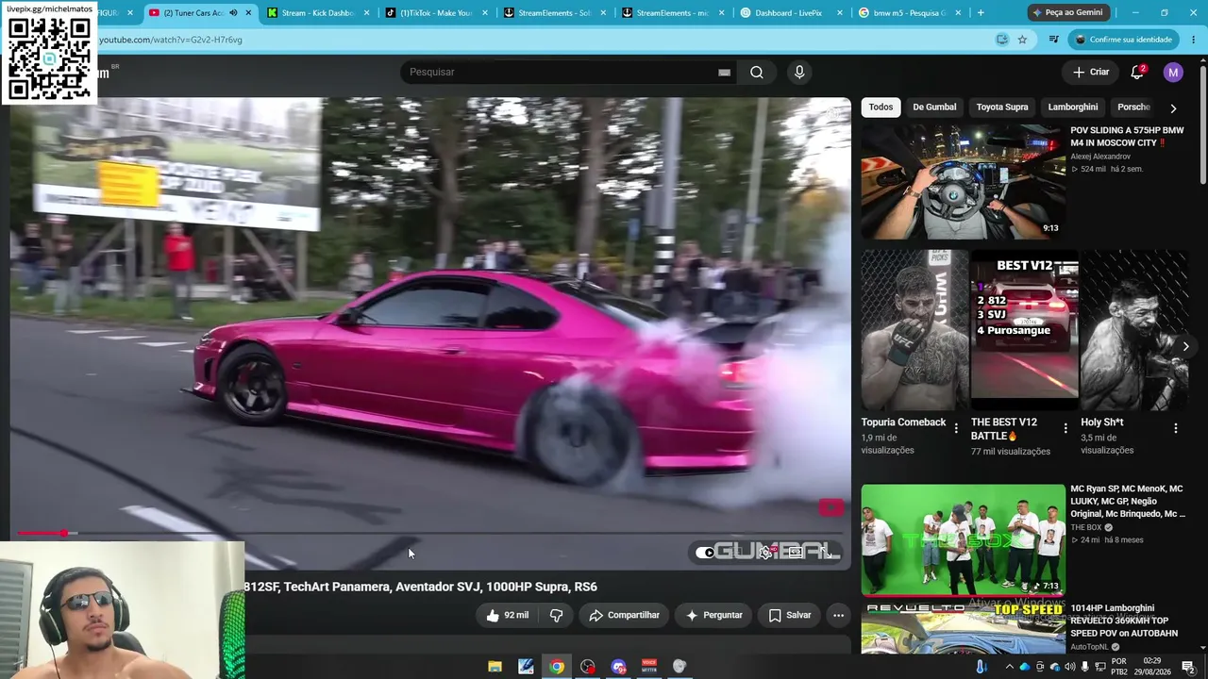
Task: Click the POR PTB2 language indicator
Action: click(1118, 667)
